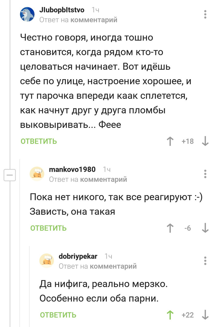This screenshot has height=327, width=218.
Task: Open the JlubopbItstvo username profile
Action: point(62,10)
